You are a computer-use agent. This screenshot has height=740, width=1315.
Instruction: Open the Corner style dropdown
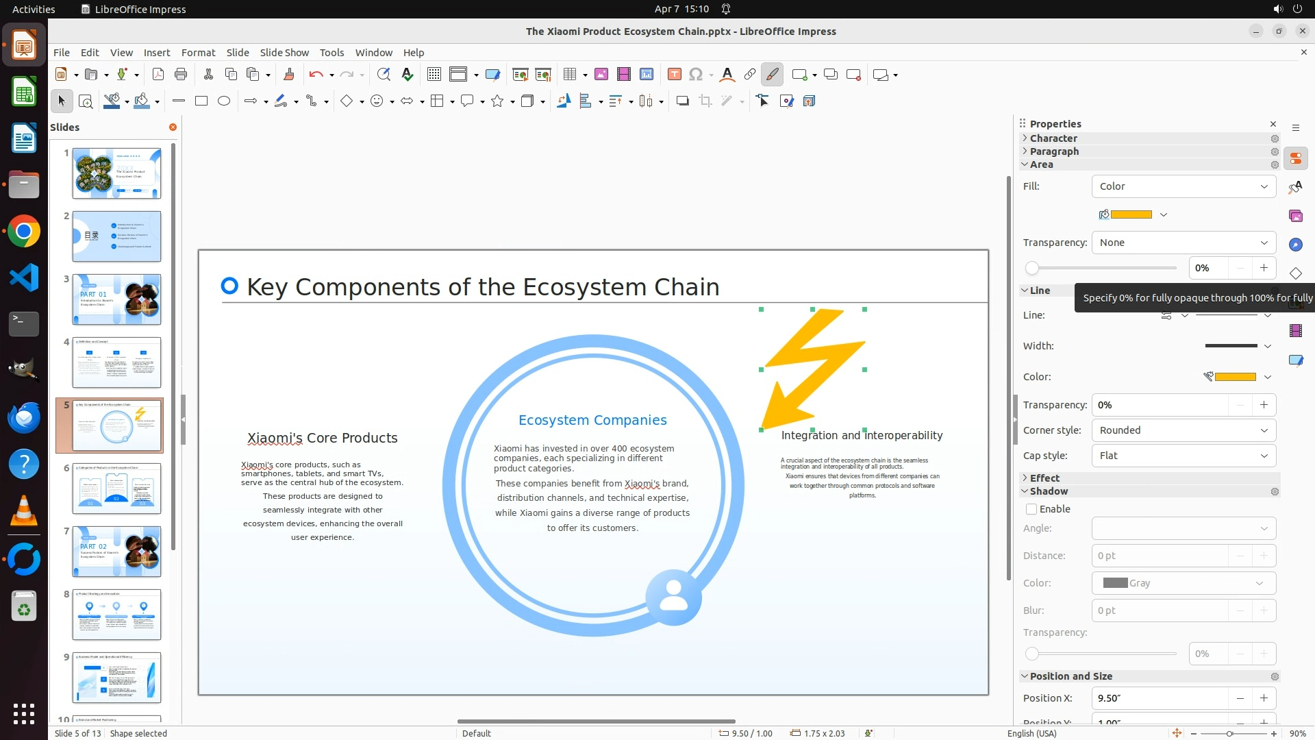1183,430
